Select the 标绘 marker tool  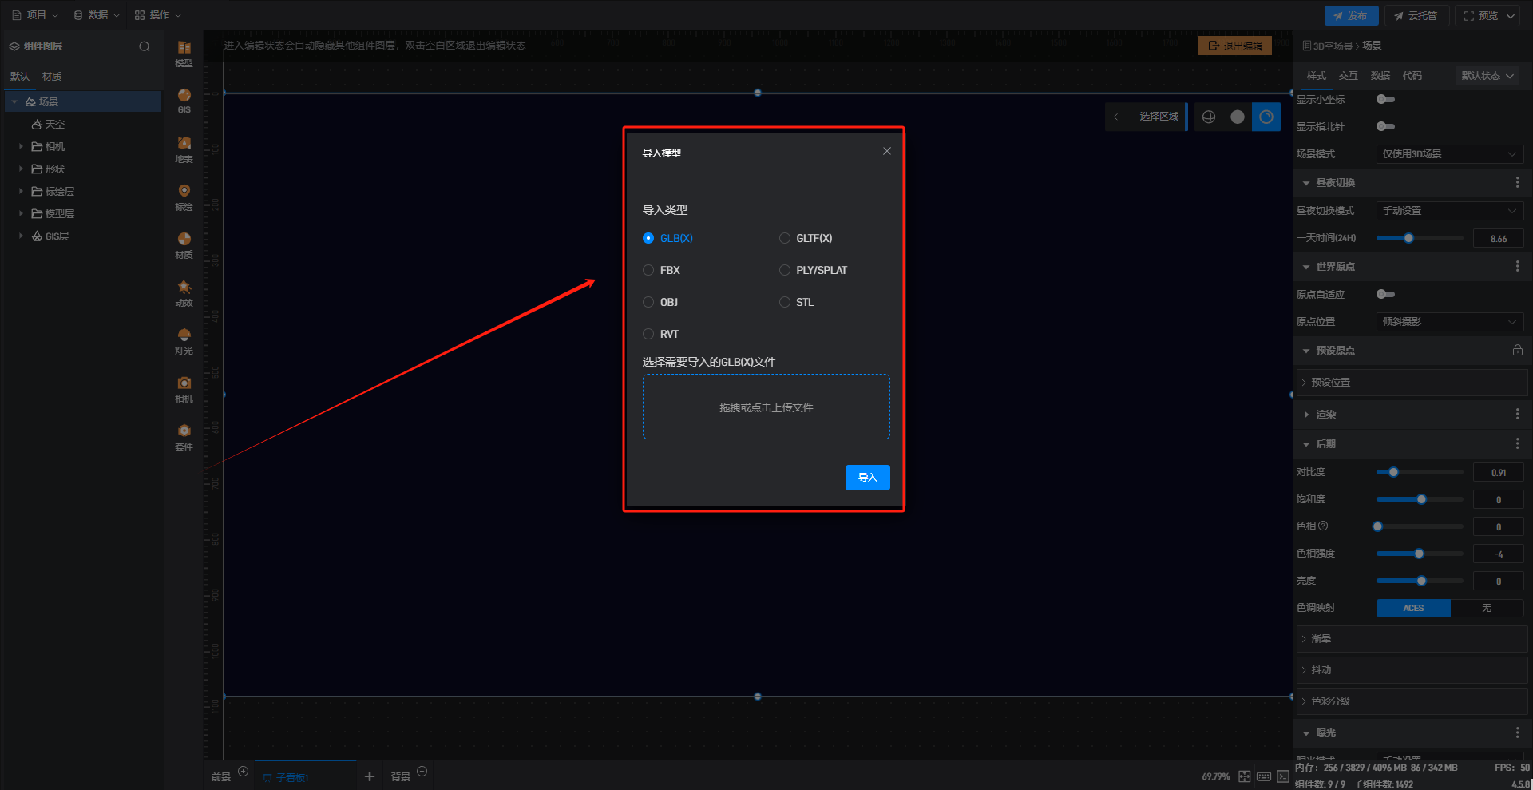(x=184, y=197)
